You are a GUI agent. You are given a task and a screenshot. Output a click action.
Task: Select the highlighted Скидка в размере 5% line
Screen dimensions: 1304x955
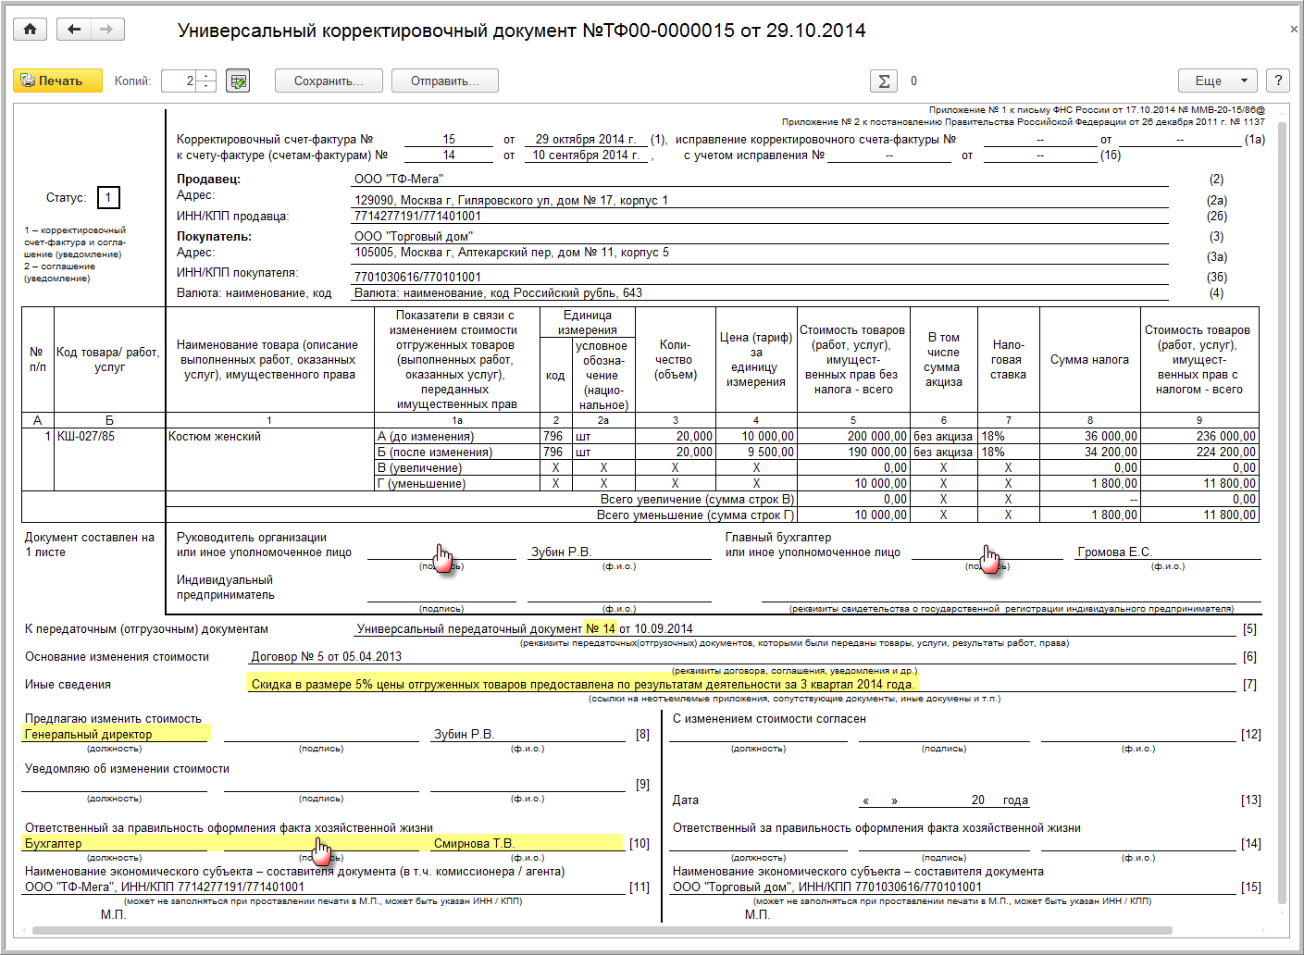click(x=583, y=684)
